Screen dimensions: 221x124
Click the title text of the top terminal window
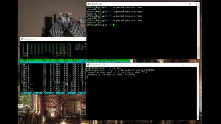pos(97,4)
